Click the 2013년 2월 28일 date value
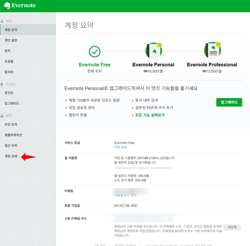The width and height of the screenshot is (250, 246). 126,206
